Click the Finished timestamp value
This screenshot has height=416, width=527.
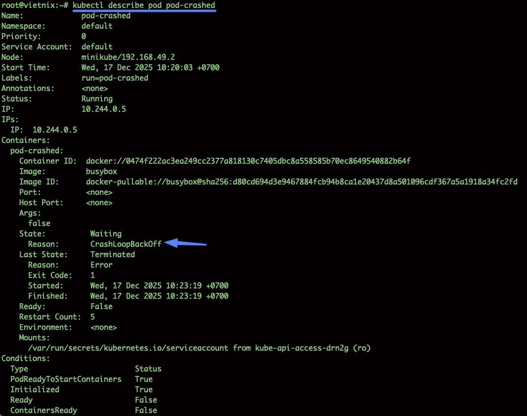pos(159,296)
